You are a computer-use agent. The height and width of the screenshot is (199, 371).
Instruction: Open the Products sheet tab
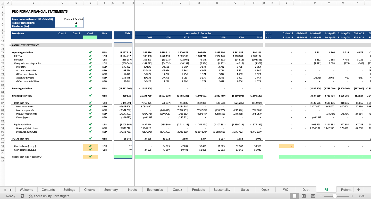pyautogui.click(x=198, y=190)
